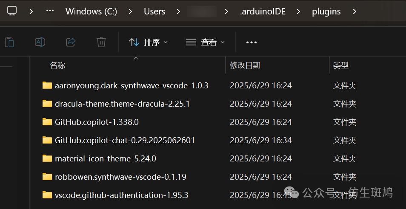Image resolution: width=406 pixels, height=209 pixels.
Task: Expand chevron after Windows (C:) breadcrumb
Action: click(x=131, y=11)
